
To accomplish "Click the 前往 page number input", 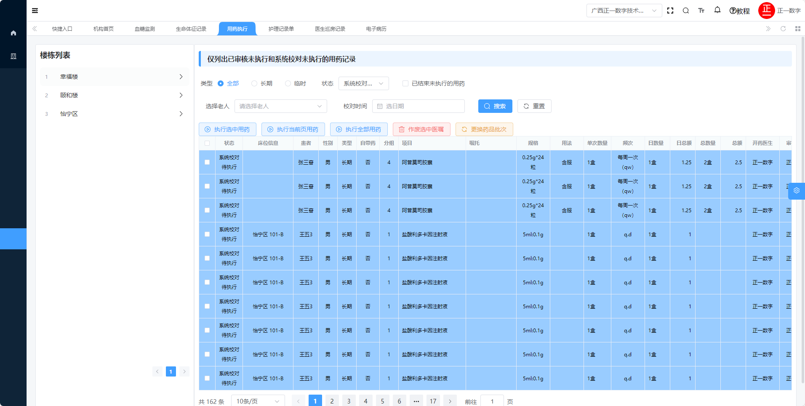I will click(x=492, y=401).
